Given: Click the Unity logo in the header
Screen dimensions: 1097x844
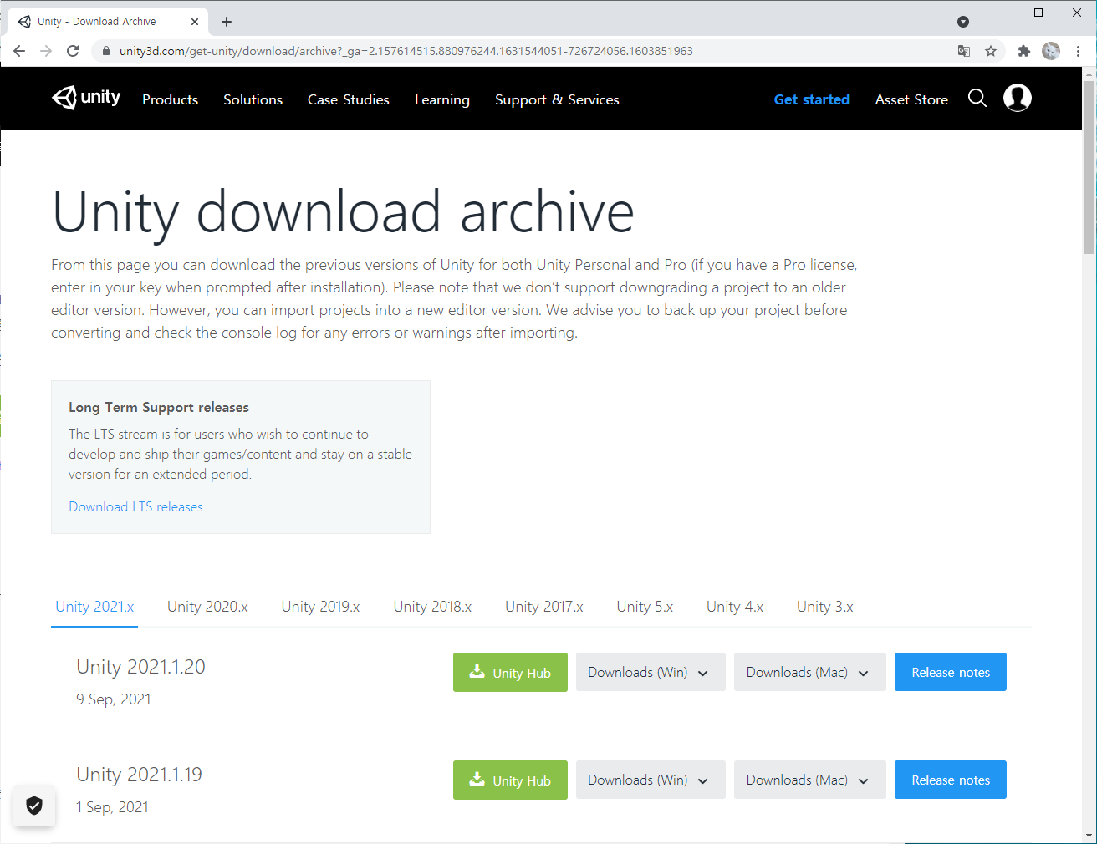Looking at the screenshot, I should 86,98.
